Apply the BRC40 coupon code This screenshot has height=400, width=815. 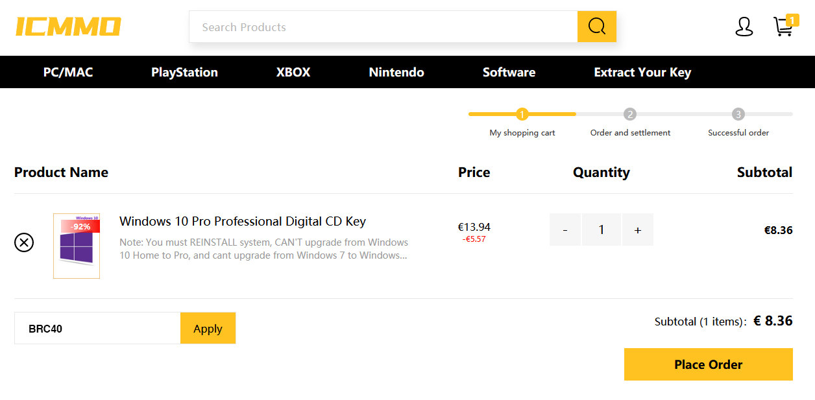(208, 328)
